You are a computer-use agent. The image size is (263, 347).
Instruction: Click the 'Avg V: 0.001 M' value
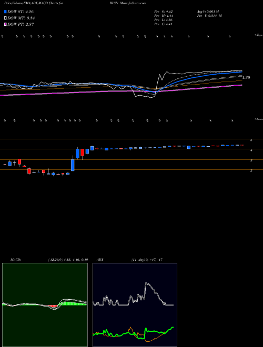coord(208,11)
